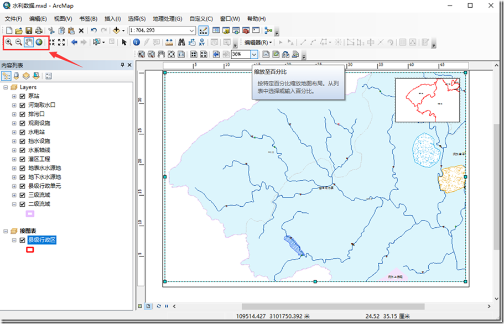Click the Delete X icon

(81, 30)
